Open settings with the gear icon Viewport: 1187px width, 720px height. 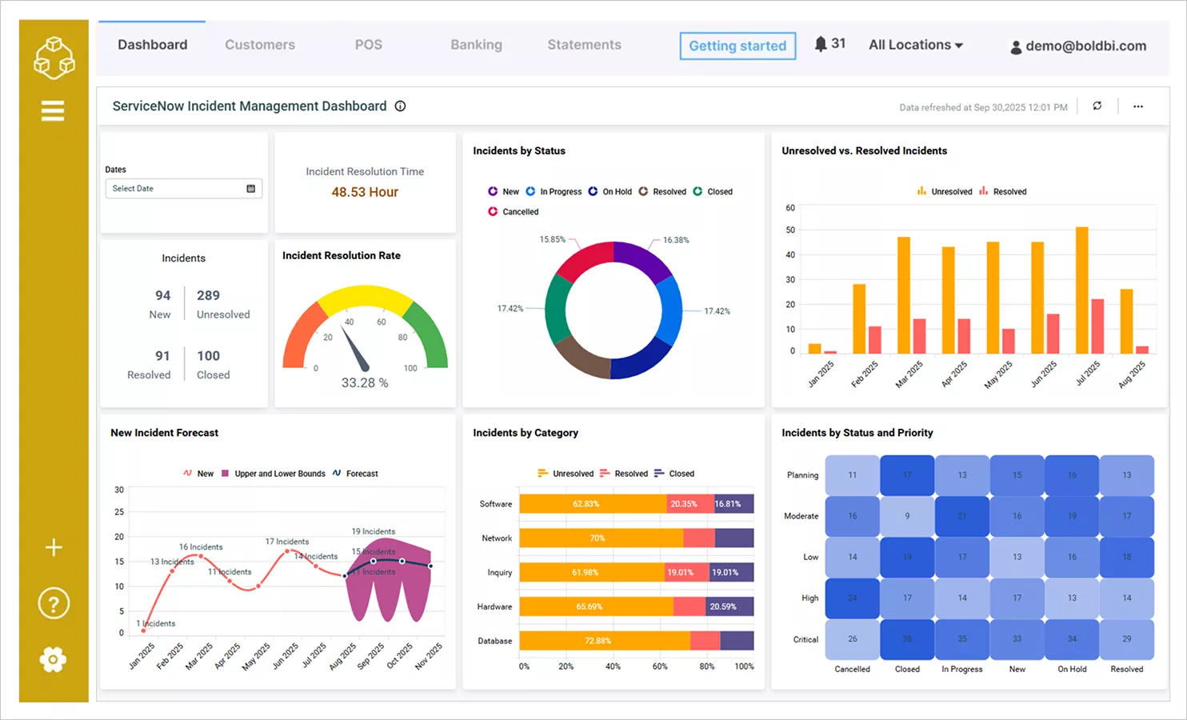pos(53,659)
